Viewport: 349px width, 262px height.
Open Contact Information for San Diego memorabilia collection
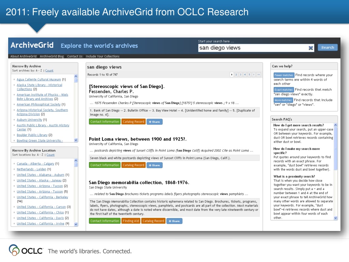(x=105, y=221)
